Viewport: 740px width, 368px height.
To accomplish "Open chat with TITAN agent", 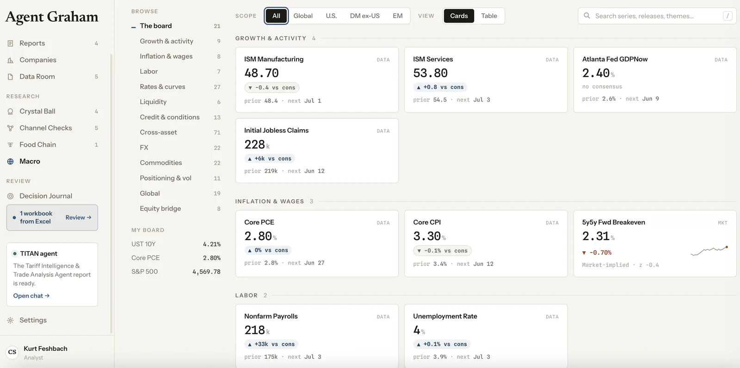I will pos(31,296).
